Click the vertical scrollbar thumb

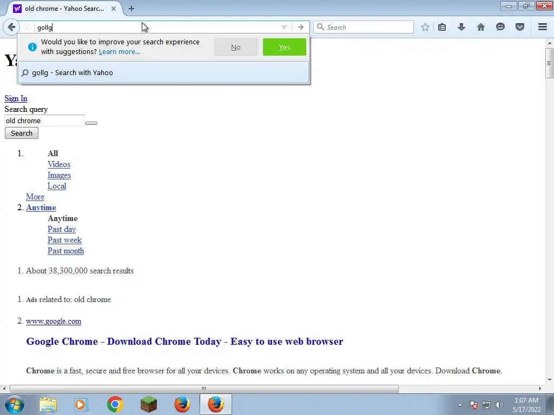pos(549,63)
